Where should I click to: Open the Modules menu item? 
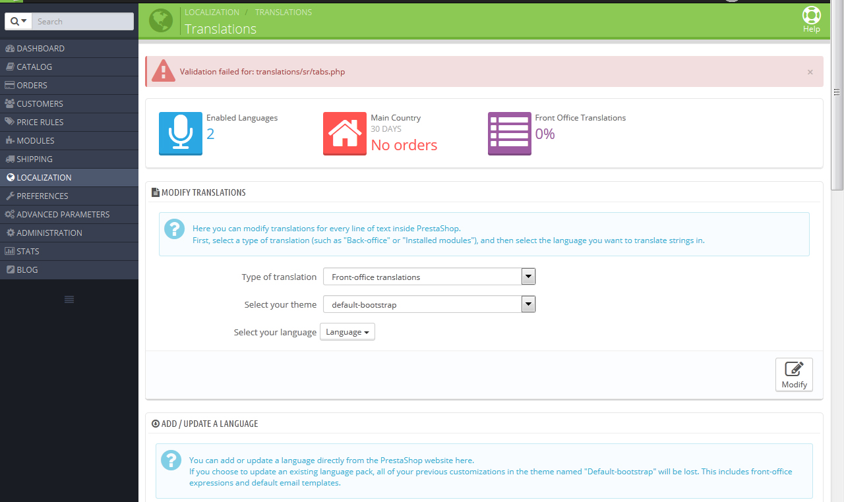point(69,140)
